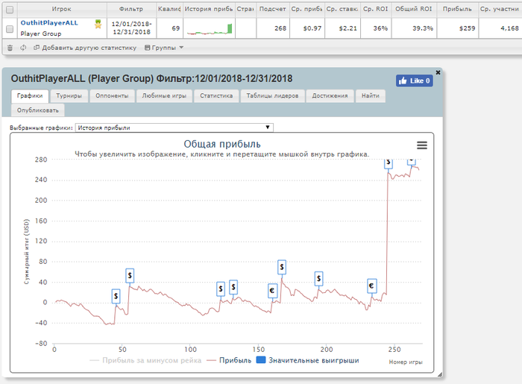This screenshot has height=384, width=522.
Task: Click the $0.97 average profit value
Action: coord(312,28)
